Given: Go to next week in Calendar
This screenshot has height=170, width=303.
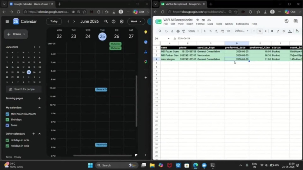Looking at the screenshot, I should [74, 21].
